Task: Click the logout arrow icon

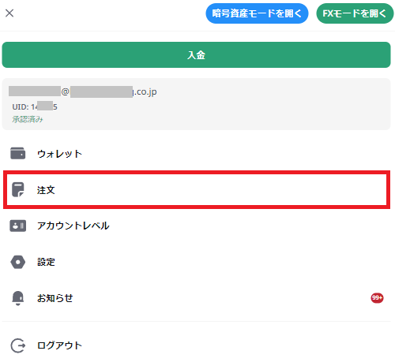Action: tap(18, 345)
